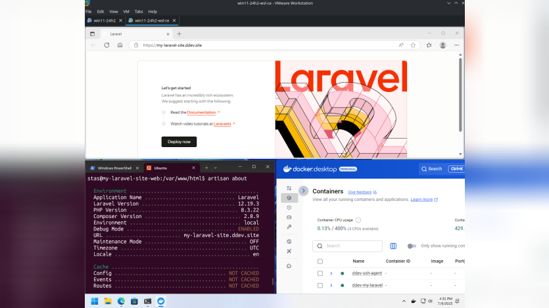This screenshot has height=308, width=549.
Task: Open Builds wrench icon in Docker sidebar
Action: (x=289, y=227)
